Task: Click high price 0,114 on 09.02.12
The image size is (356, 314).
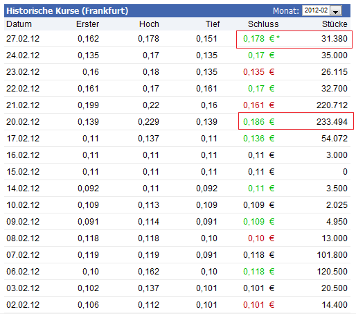Action: (x=148, y=222)
